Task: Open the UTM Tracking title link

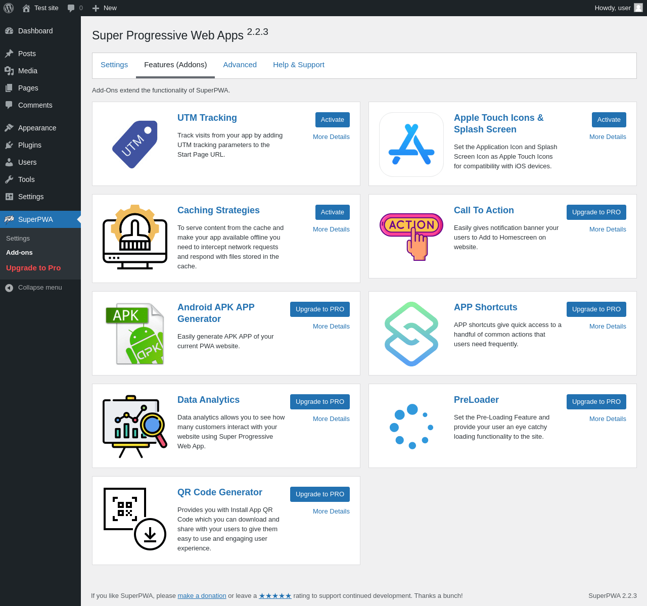Action: [207, 118]
